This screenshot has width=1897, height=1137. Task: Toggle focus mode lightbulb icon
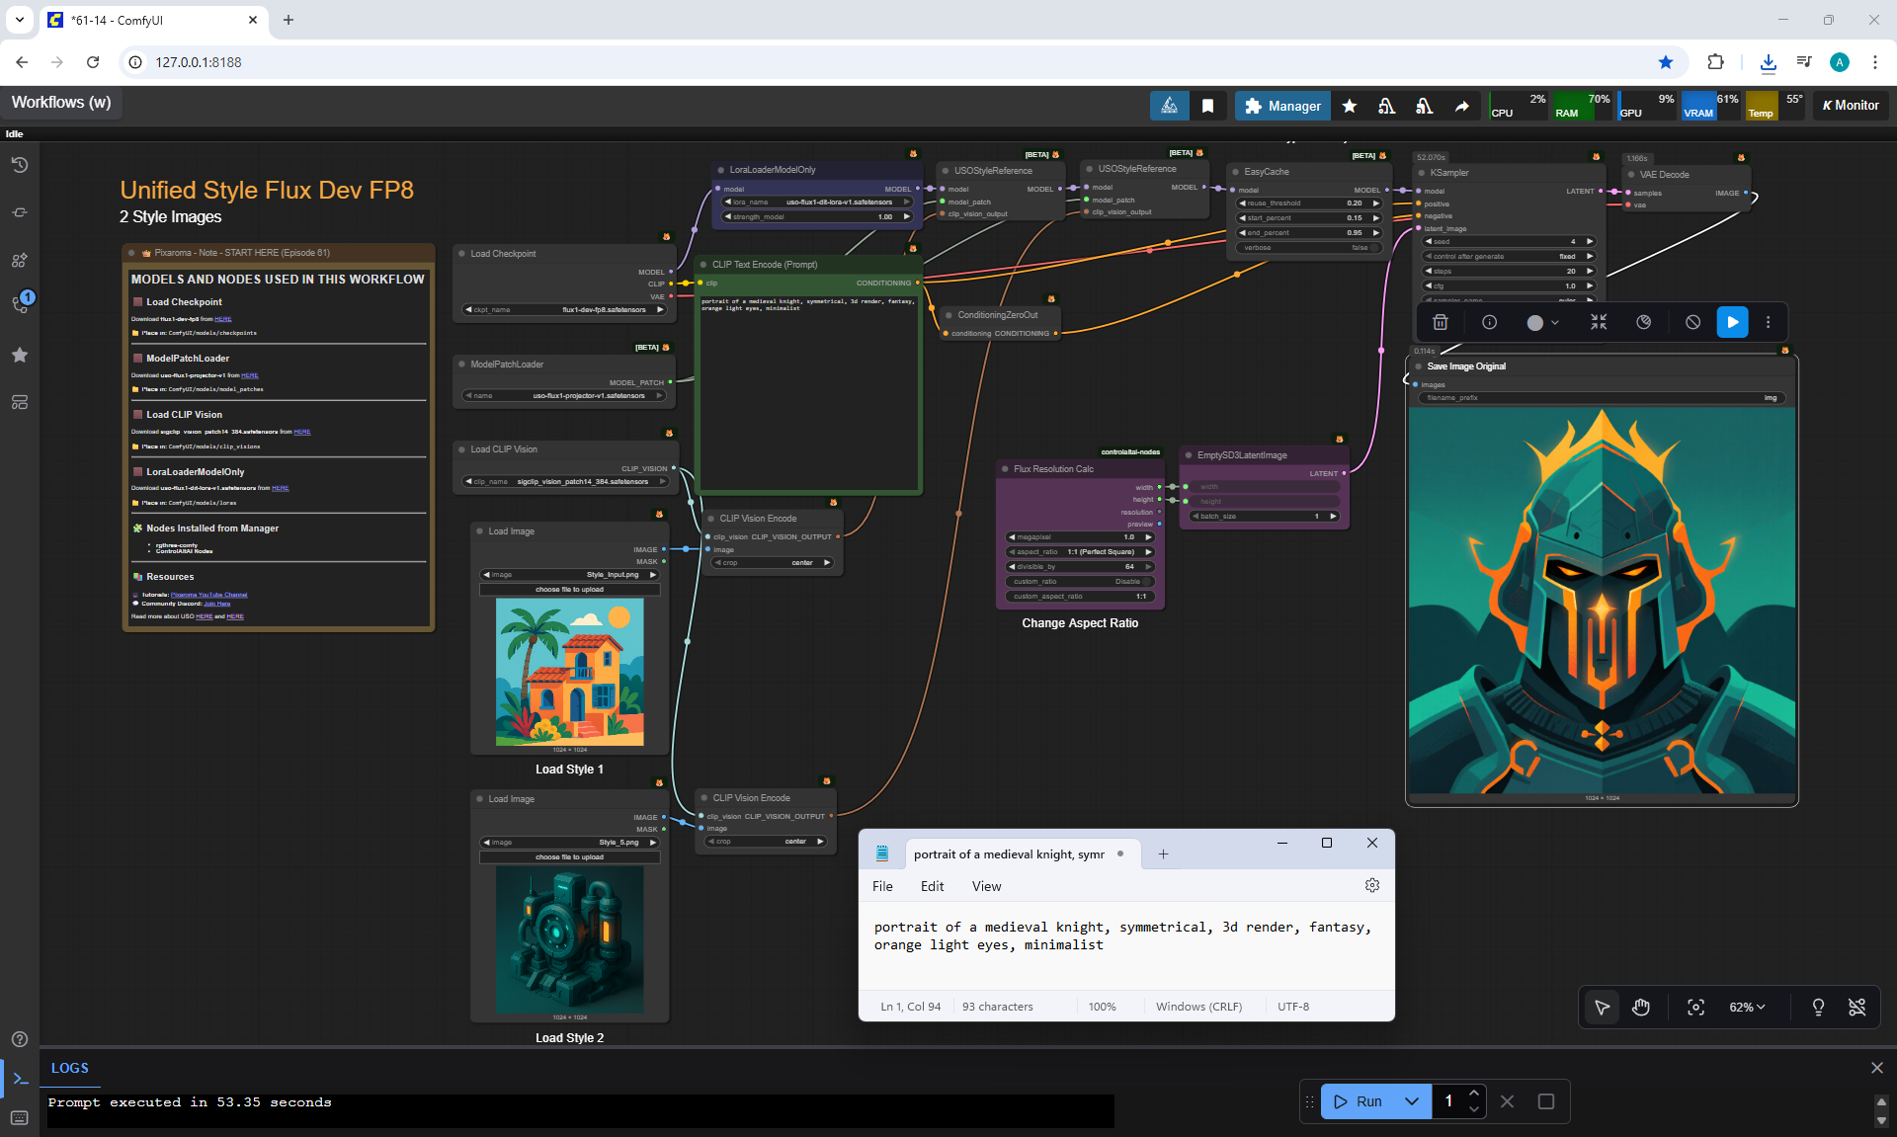(x=1817, y=1007)
